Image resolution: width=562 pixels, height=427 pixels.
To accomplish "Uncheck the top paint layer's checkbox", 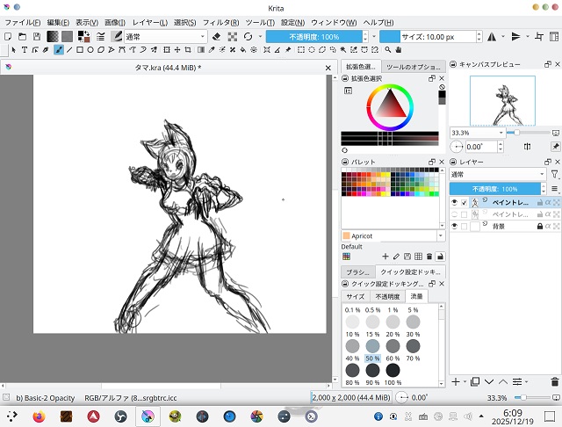I will pyautogui.click(x=465, y=202).
